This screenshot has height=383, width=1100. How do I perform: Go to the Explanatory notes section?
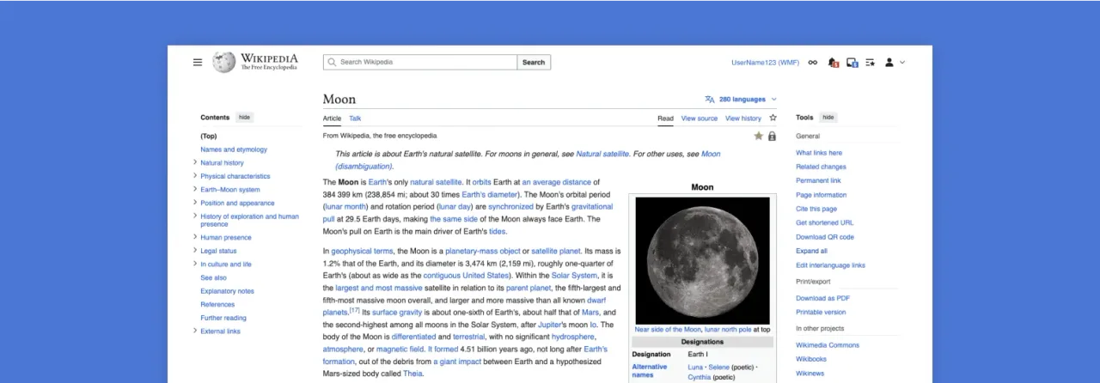click(227, 291)
